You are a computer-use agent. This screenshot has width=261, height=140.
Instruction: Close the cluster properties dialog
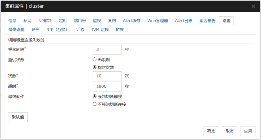[253, 6]
